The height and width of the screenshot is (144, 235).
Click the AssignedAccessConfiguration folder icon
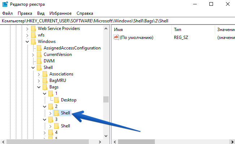[39, 48]
